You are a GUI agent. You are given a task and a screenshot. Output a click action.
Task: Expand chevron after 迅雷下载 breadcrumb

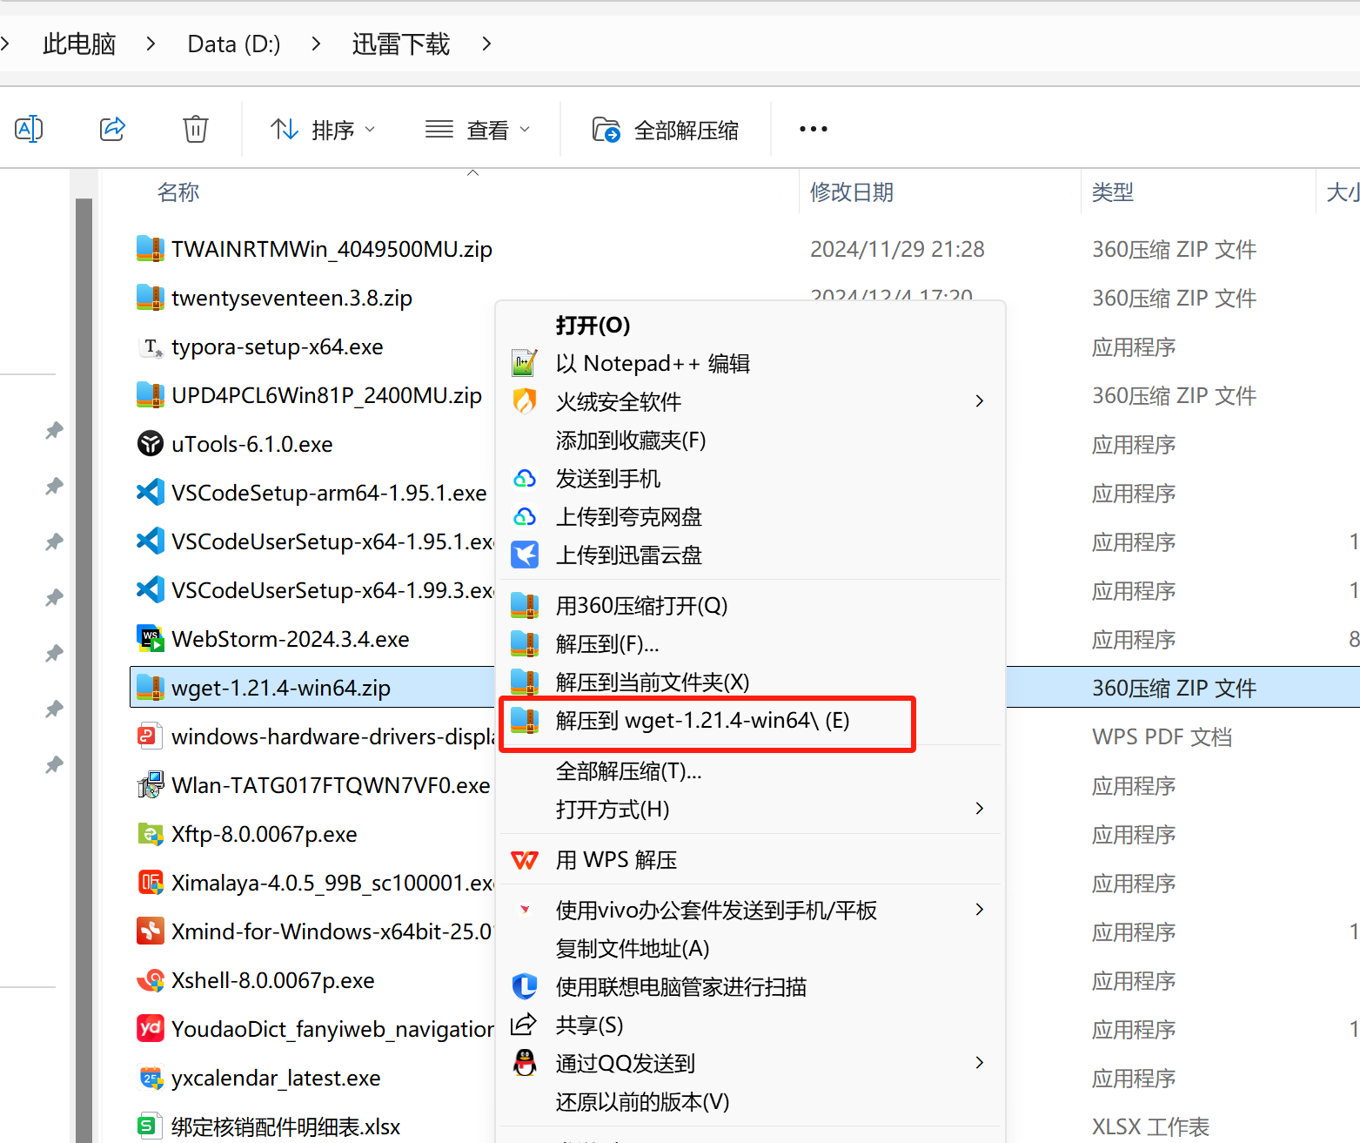click(x=486, y=44)
